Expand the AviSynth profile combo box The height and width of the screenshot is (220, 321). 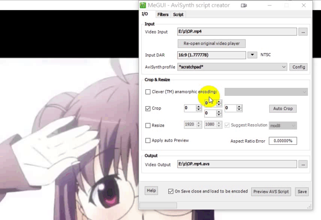click(232, 67)
